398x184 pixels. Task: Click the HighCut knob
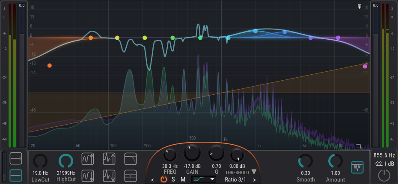click(66, 161)
